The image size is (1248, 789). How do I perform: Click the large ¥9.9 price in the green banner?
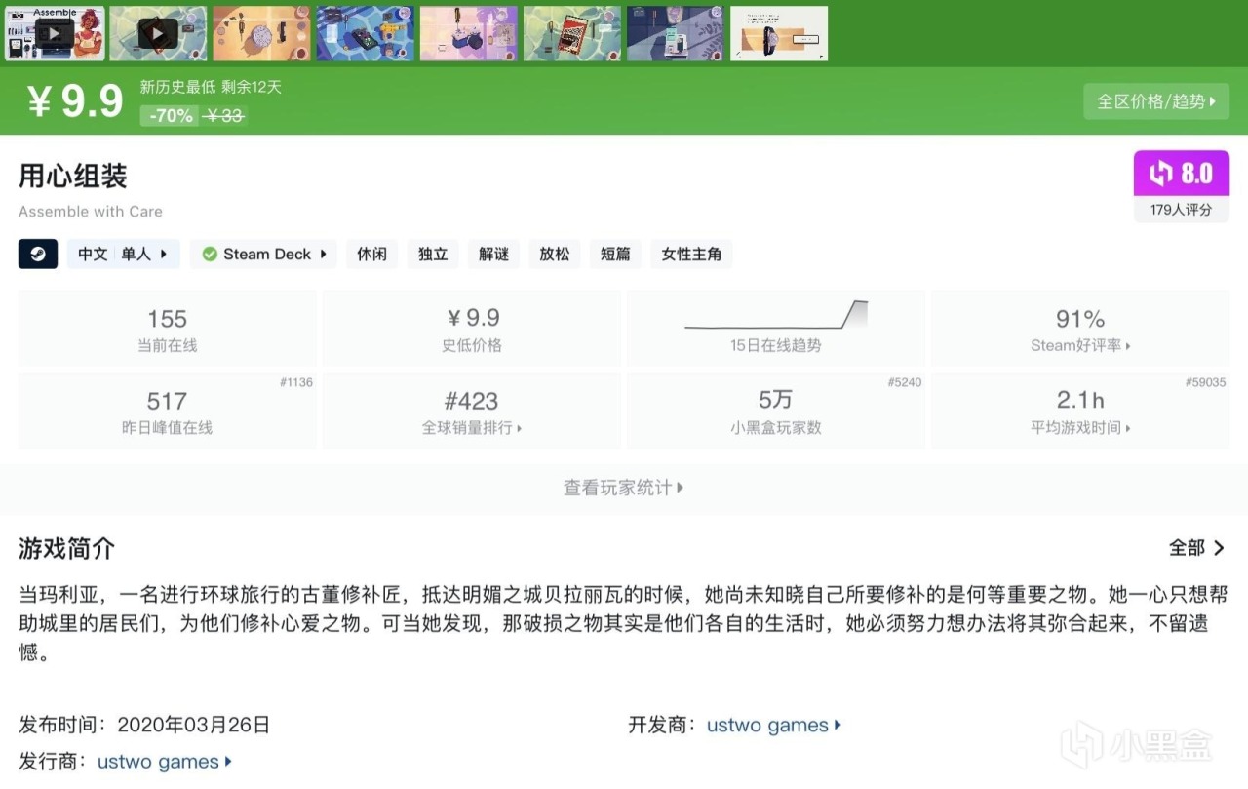75,101
